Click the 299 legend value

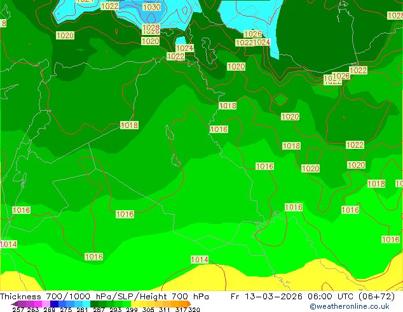tap(132, 309)
